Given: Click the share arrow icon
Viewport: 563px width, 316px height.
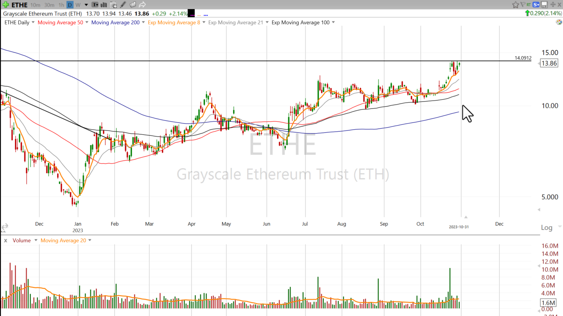Looking at the screenshot, I should [142, 5].
